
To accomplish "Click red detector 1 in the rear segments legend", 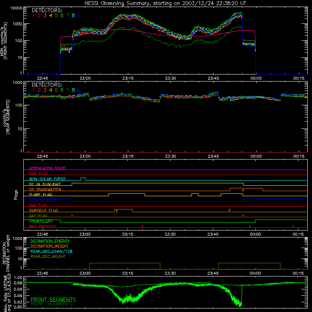I will [x=34, y=90].
